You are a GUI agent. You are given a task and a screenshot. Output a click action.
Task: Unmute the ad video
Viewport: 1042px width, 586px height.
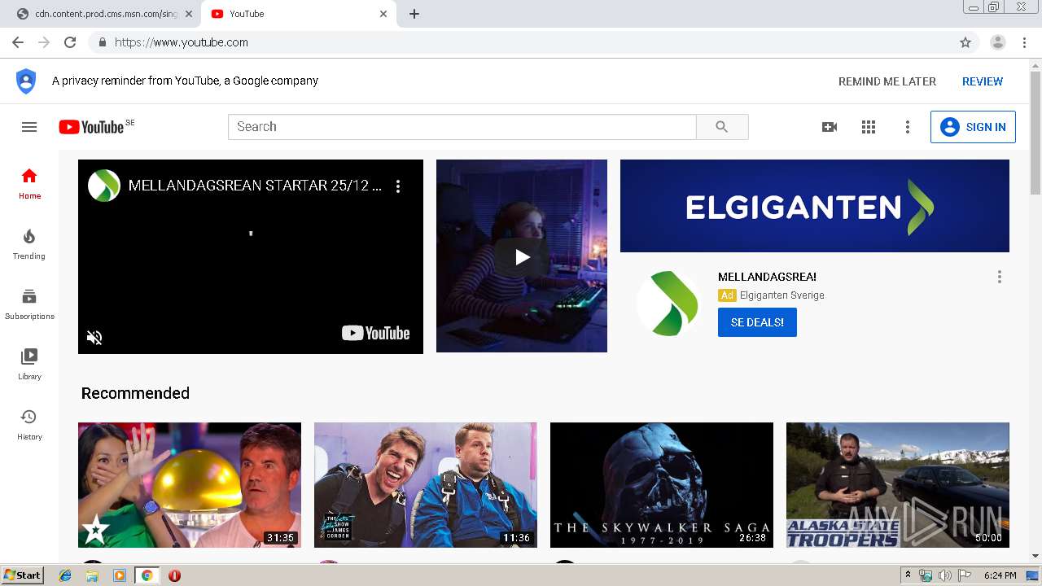tap(94, 337)
